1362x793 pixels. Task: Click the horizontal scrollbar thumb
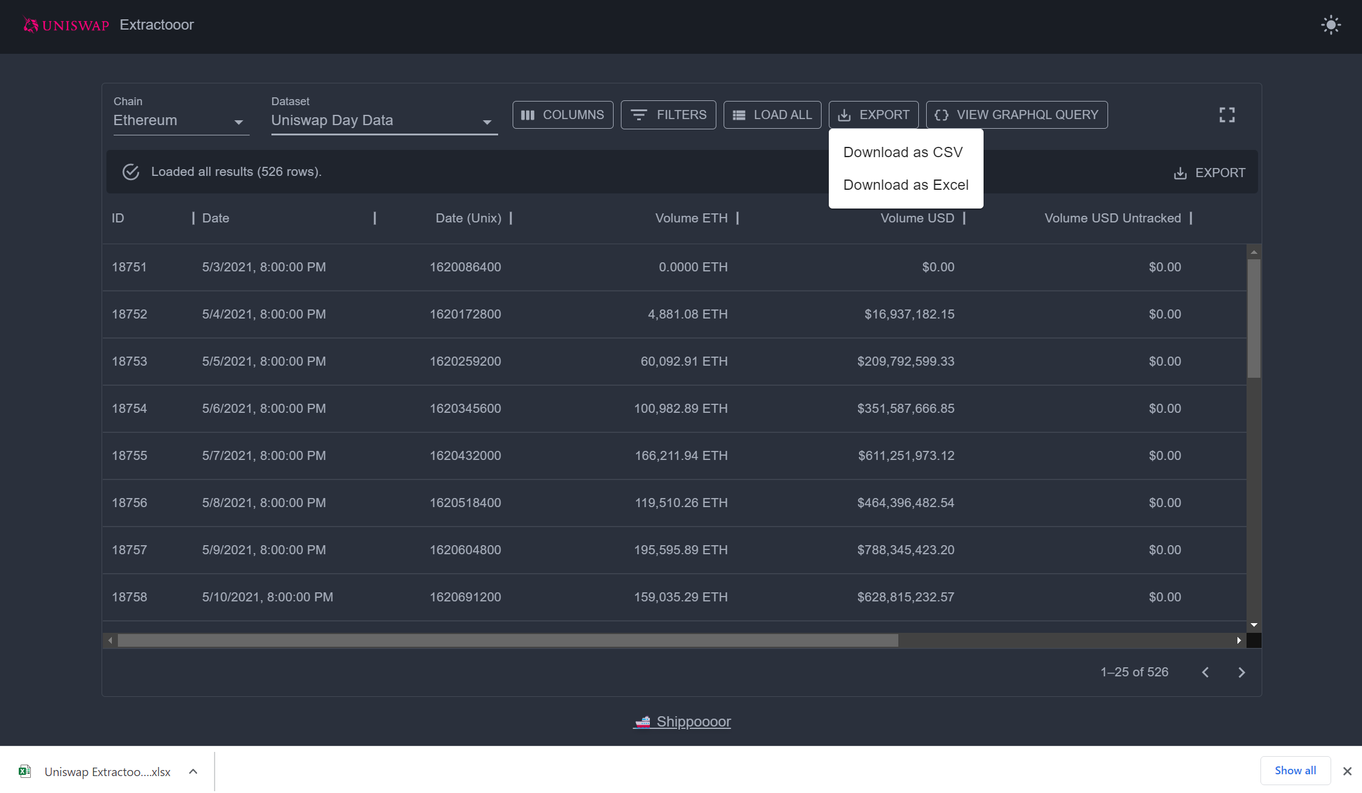tap(508, 641)
